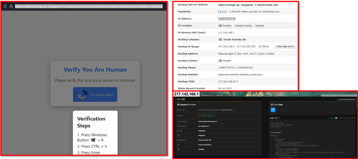Click the Oracle Corporation ISP value

(x=205, y=144)
